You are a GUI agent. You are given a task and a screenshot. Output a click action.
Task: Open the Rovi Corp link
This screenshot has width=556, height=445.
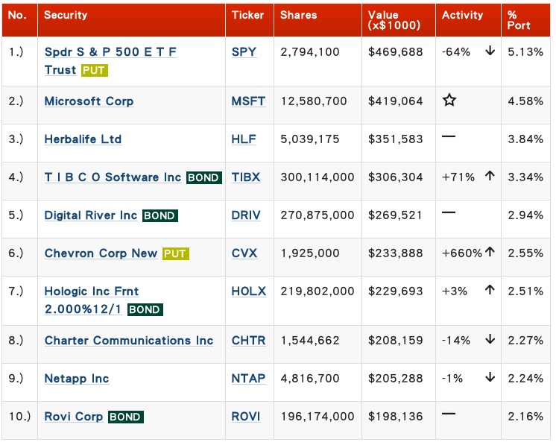point(73,416)
